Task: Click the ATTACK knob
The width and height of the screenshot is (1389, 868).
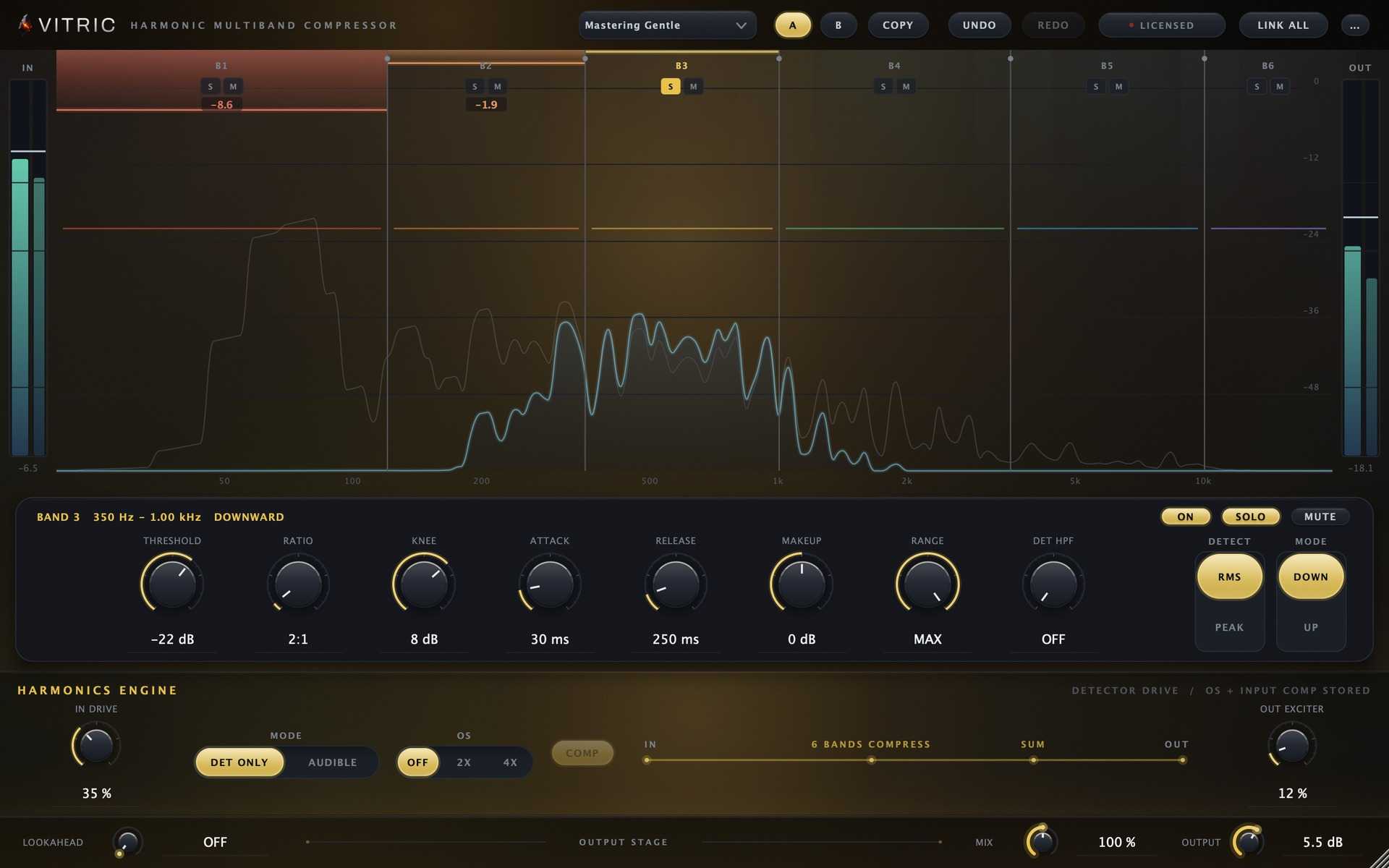Action: pos(550,583)
